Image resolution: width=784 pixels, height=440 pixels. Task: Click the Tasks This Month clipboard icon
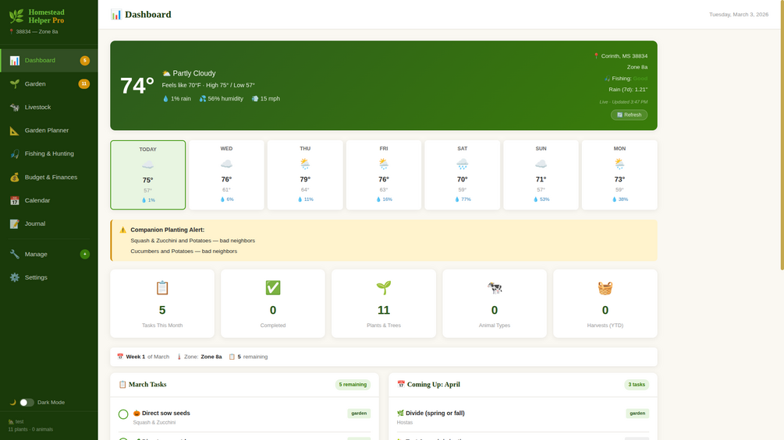[162, 288]
